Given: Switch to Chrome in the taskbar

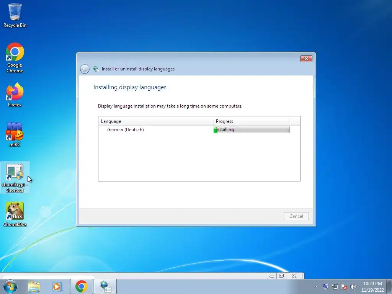Looking at the screenshot, I should point(81,286).
